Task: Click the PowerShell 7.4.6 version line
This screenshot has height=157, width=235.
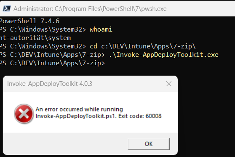Action: 29,21
